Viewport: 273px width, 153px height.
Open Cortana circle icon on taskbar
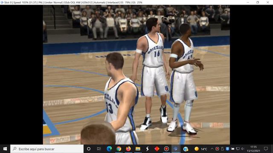click(x=89, y=149)
